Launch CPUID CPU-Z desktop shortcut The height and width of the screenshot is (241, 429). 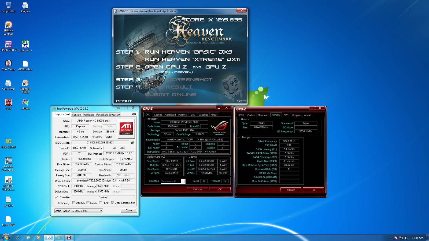click(8, 46)
